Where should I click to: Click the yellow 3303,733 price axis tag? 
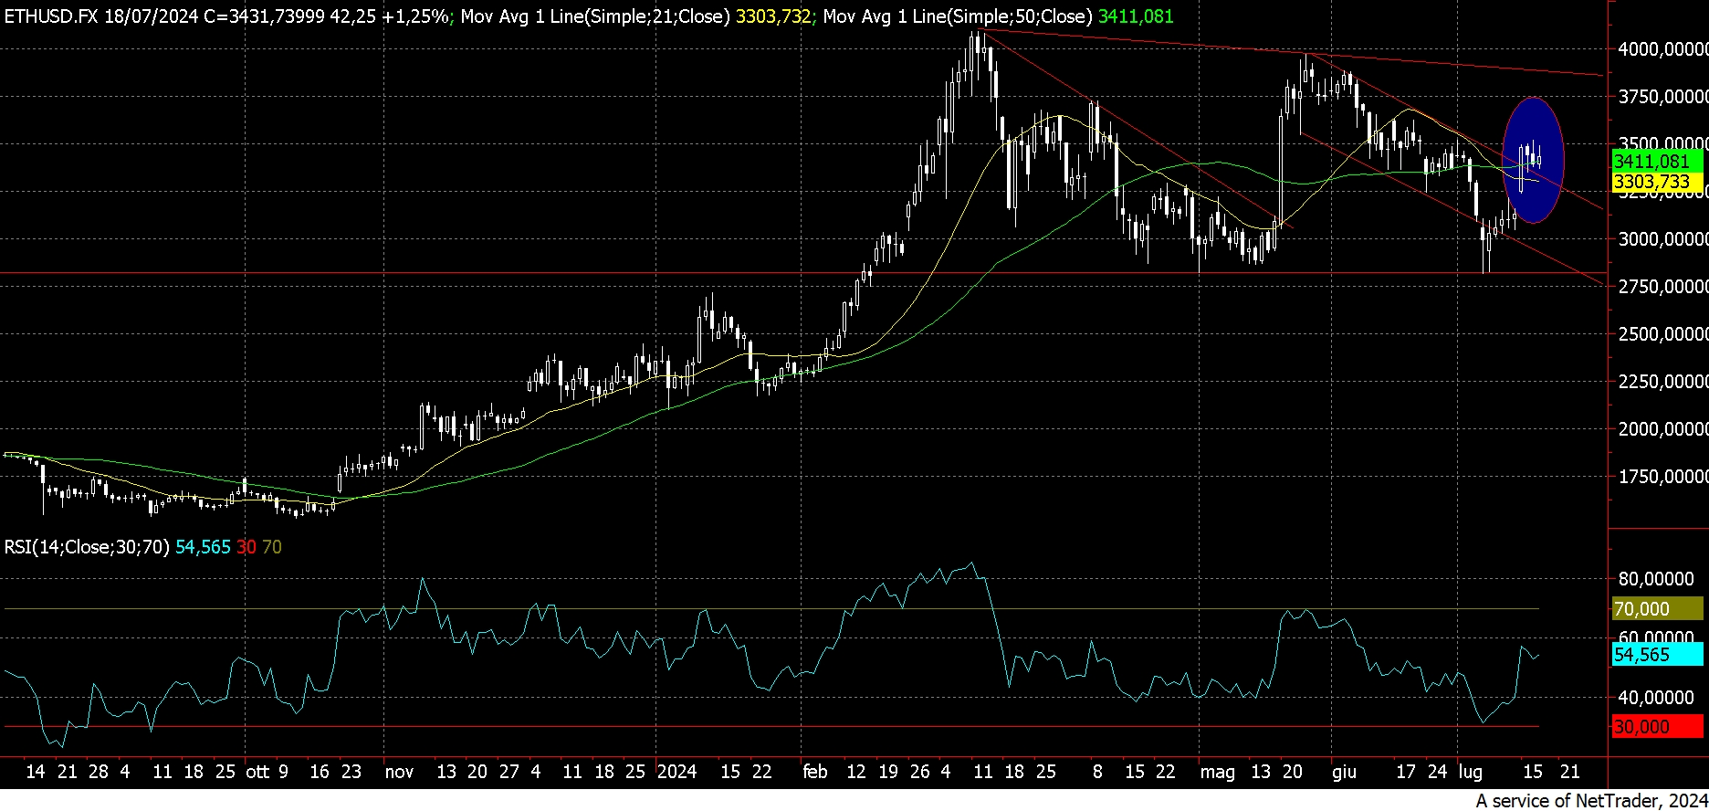click(x=1657, y=182)
